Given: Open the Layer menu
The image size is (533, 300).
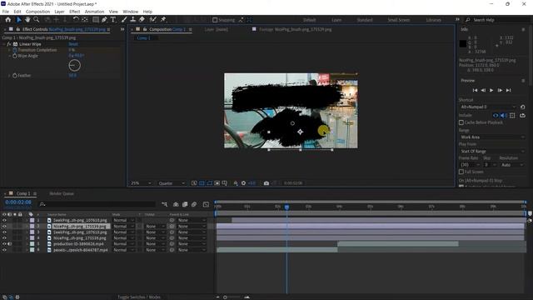Looking at the screenshot, I should point(59,12).
